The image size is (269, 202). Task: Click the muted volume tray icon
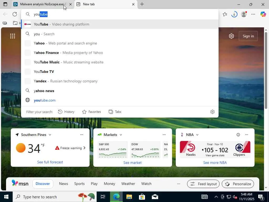[235, 197]
